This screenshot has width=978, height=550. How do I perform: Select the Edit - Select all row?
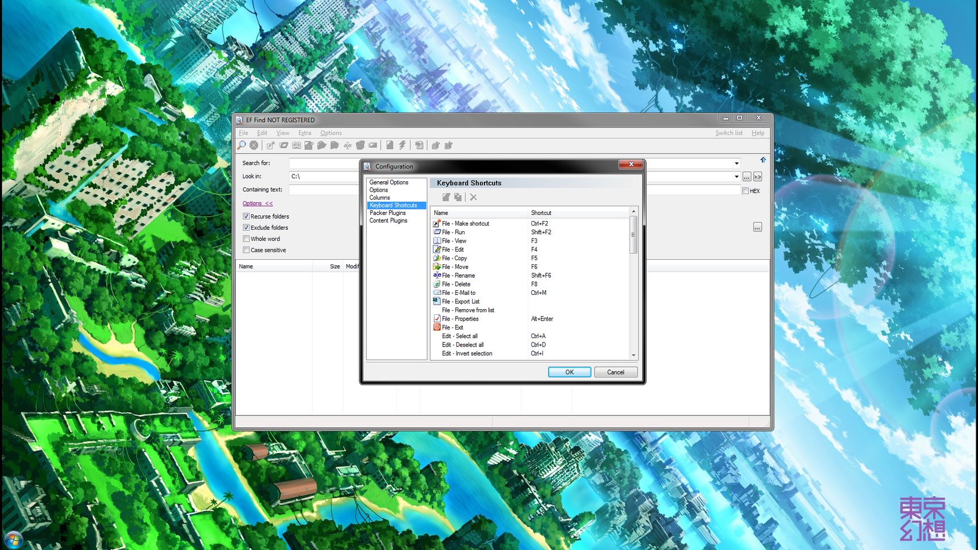point(530,336)
